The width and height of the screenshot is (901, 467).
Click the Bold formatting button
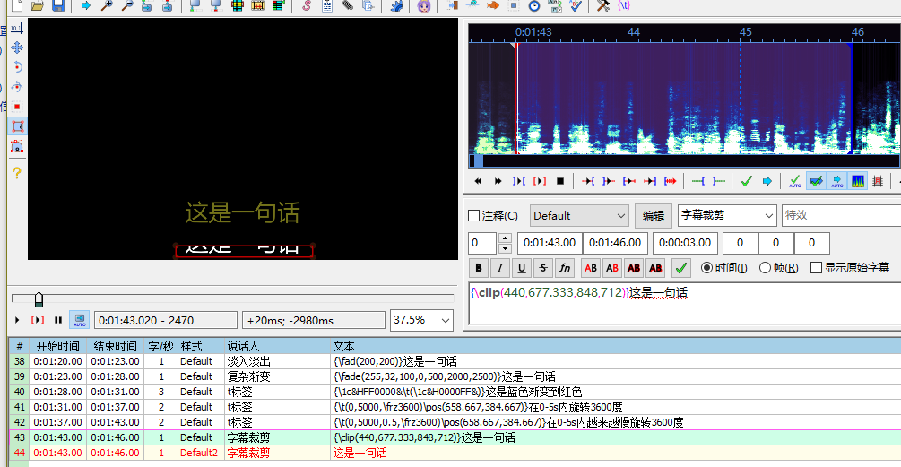[479, 268]
